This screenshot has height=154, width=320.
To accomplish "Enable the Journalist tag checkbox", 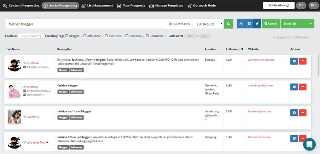I will point(147,36).
